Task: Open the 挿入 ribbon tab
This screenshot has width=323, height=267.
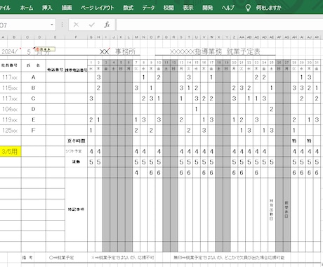Action: [47, 8]
